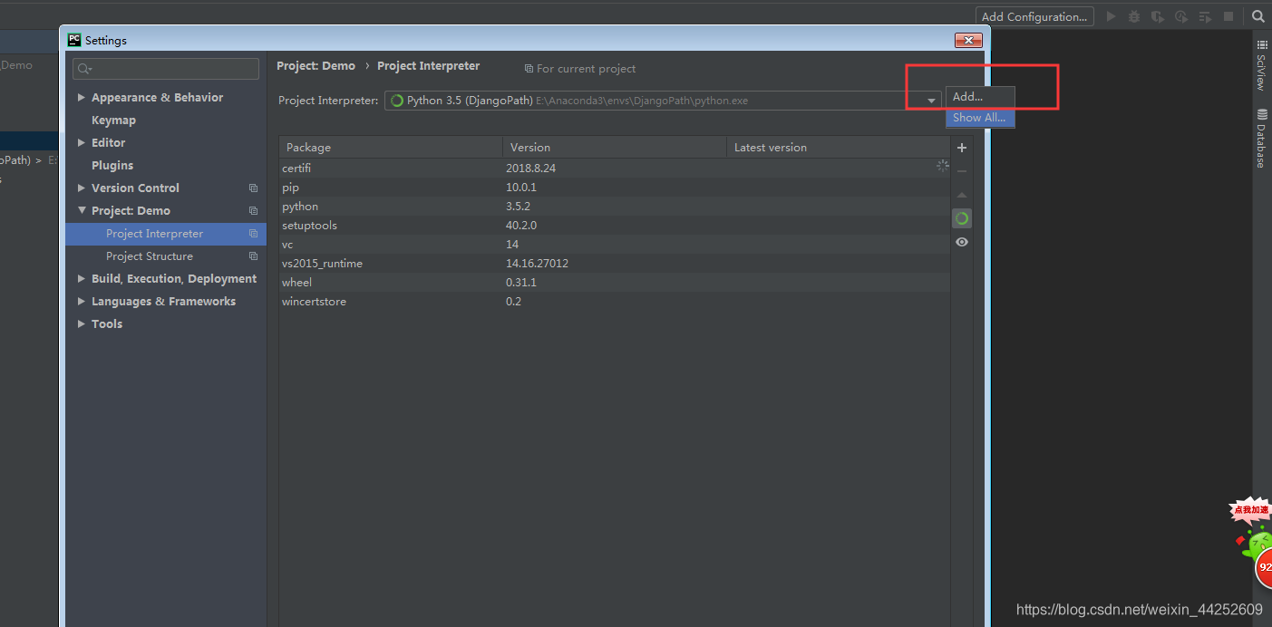
Task: Expand the Languages & Frameworks arrow
Action: pos(82,302)
